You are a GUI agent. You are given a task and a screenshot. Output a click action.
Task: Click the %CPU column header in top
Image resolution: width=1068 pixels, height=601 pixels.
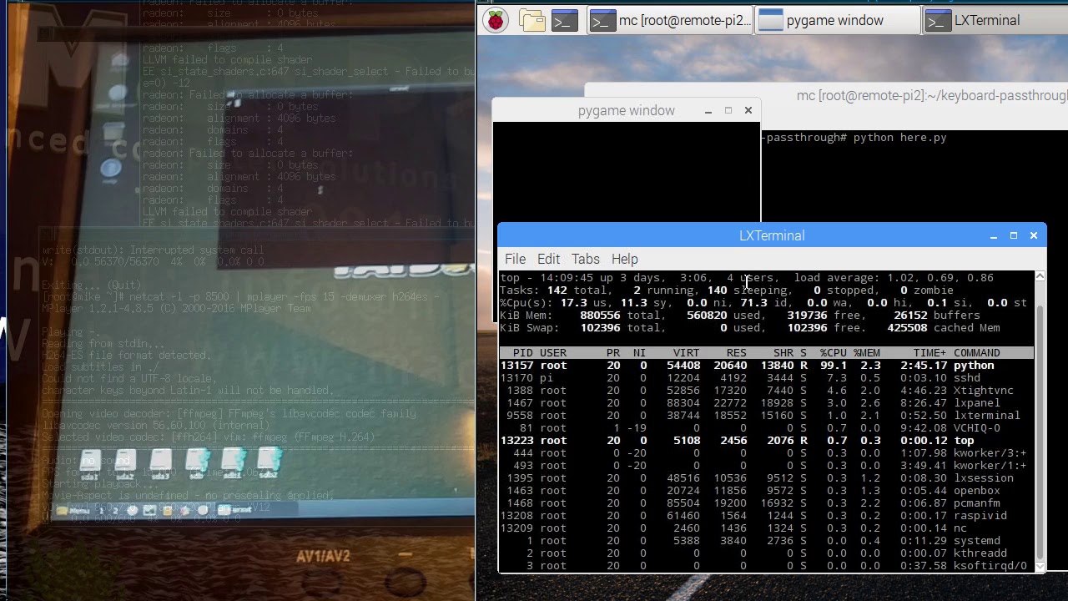pos(834,352)
